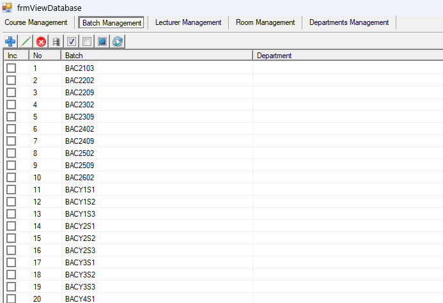Click the empty Department cell for BAC2103
This screenshot has height=303, width=443.
348,68
